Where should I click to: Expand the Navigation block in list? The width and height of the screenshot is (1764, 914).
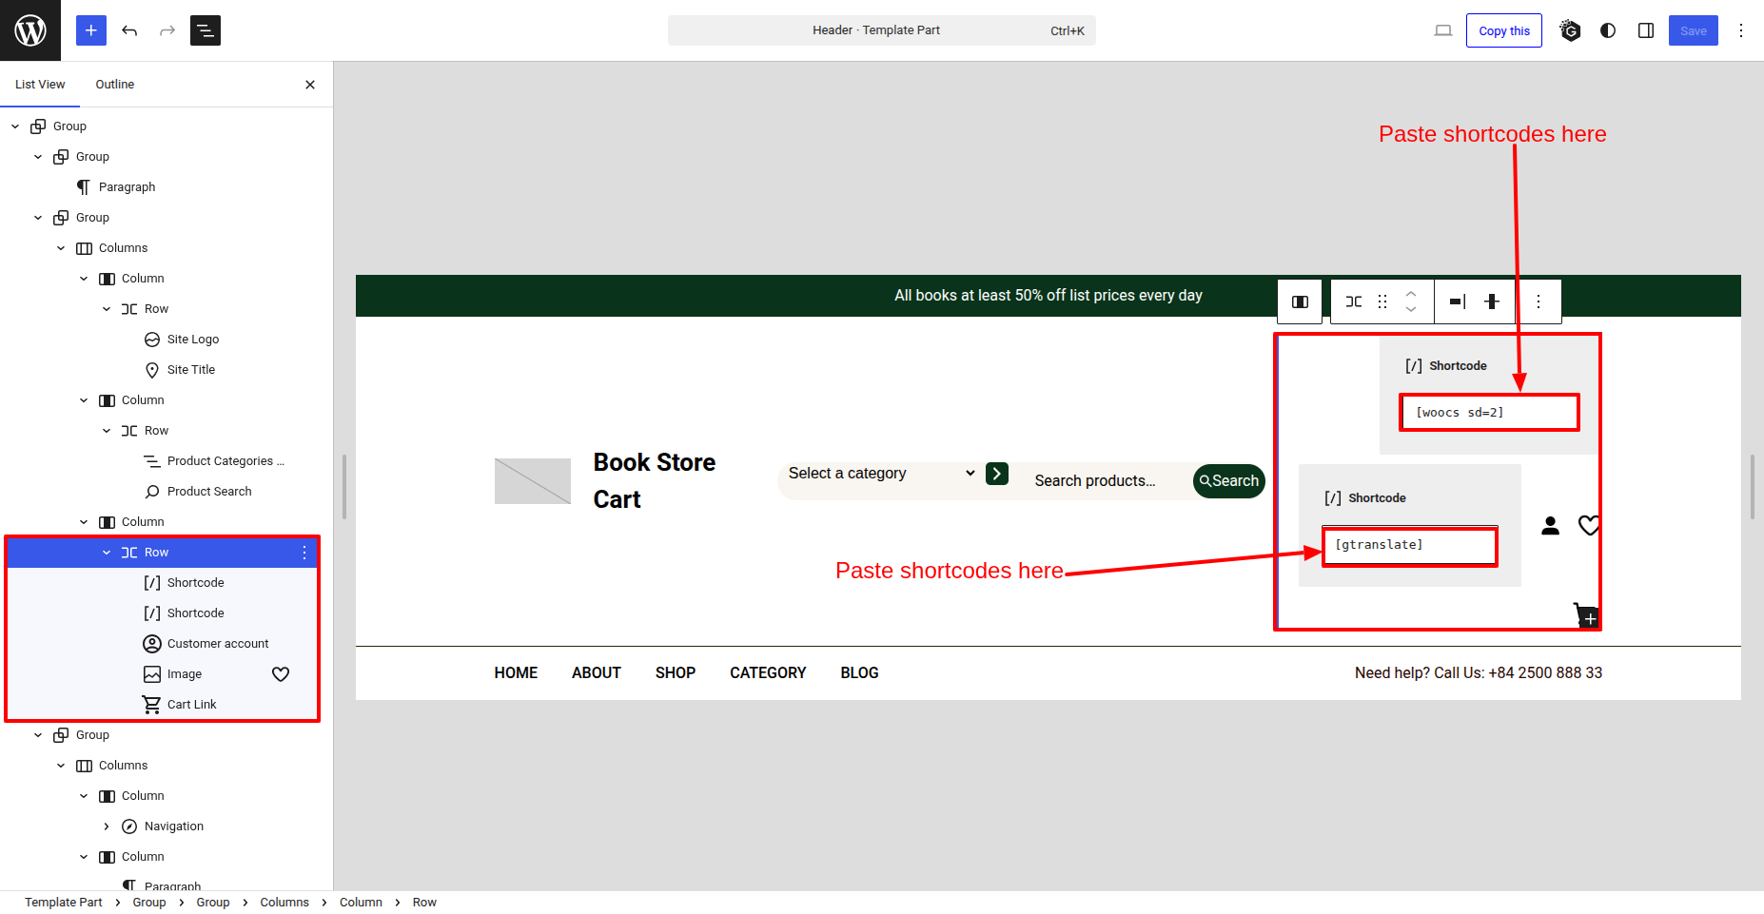click(x=107, y=826)
